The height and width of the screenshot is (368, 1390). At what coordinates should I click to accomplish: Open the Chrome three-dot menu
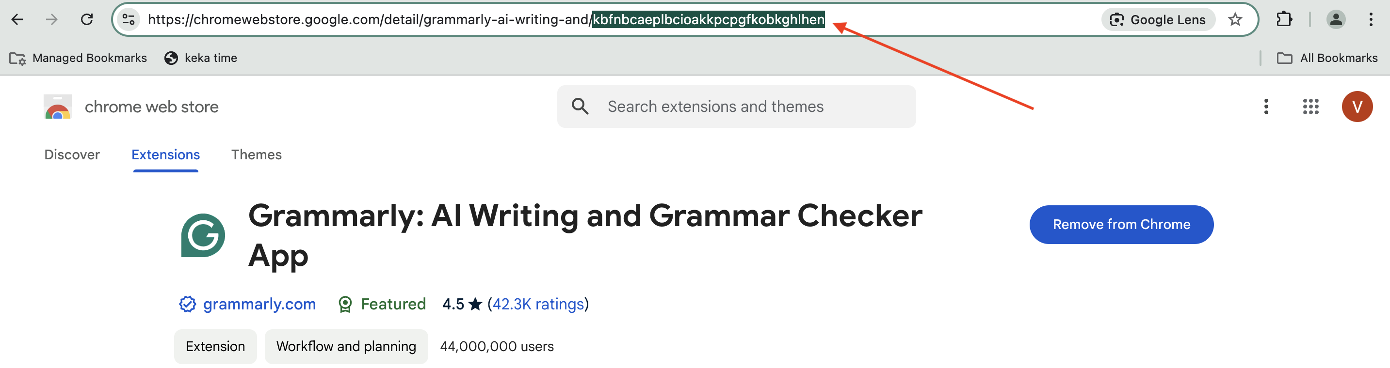[x=1371, y=20]
